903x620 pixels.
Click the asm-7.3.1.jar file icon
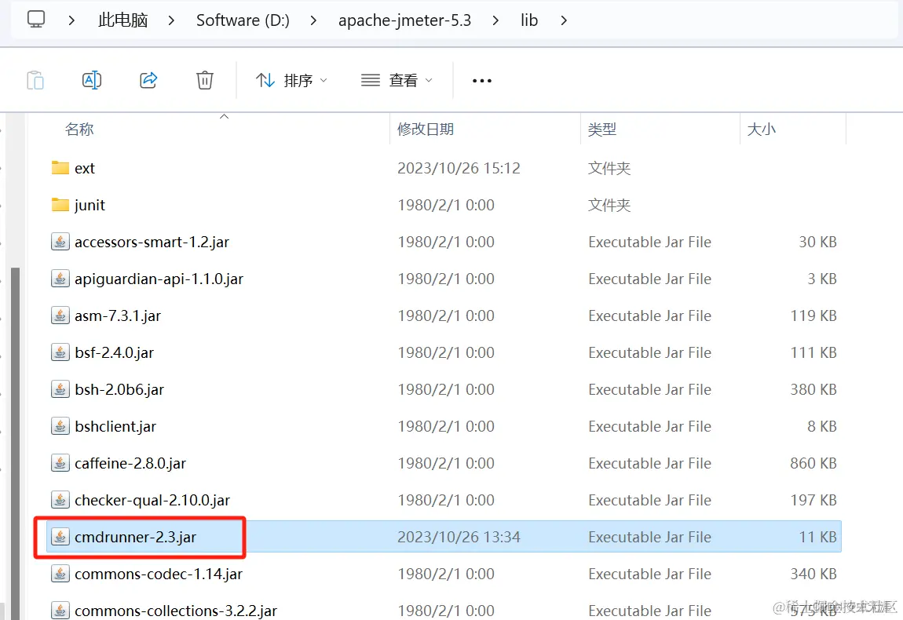click(60, 315)
